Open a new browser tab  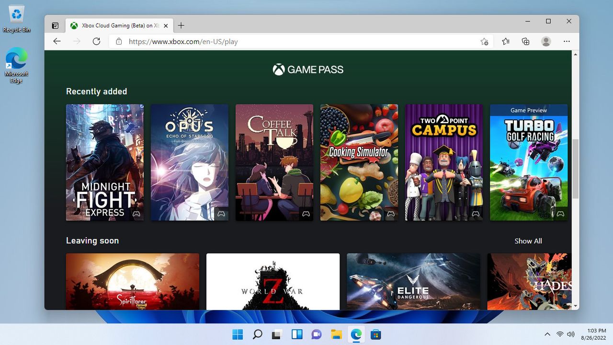click(181, 25)
